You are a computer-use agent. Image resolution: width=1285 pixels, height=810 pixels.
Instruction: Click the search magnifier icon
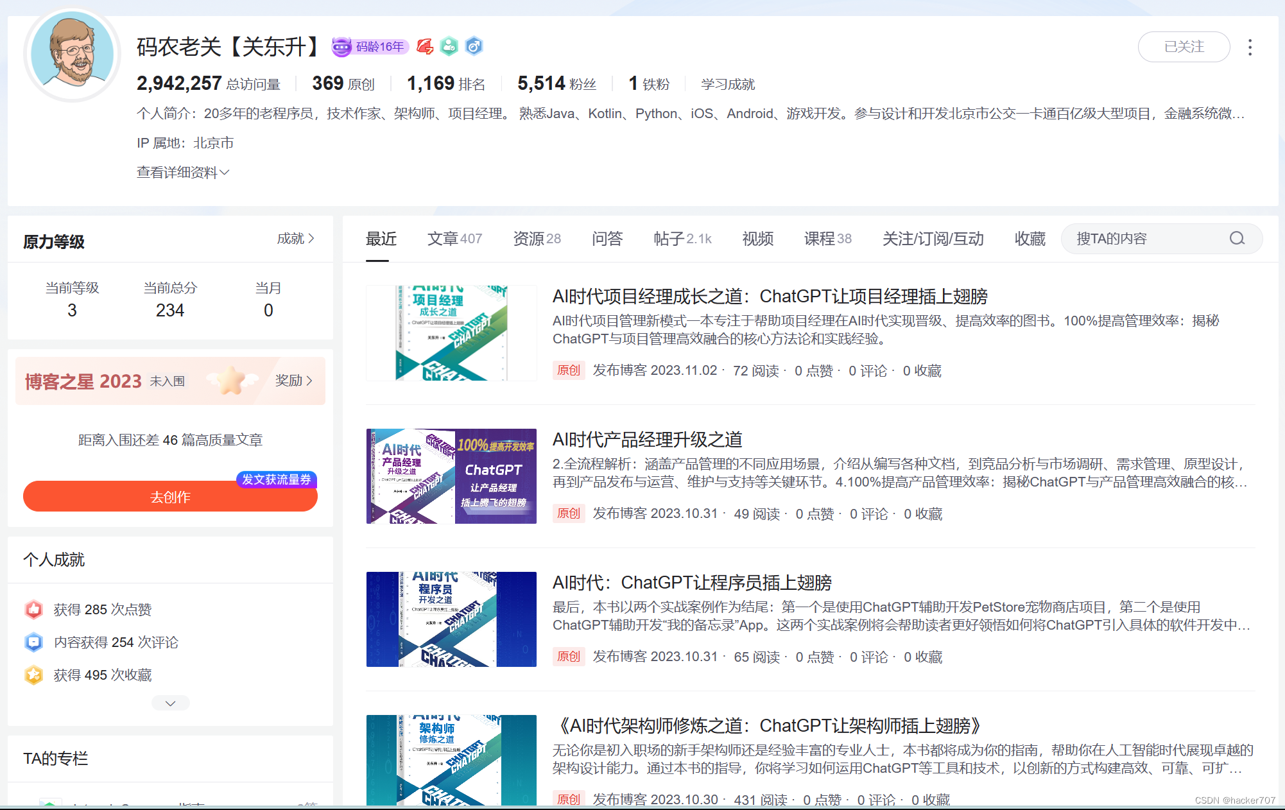pyautogui.click(x=1236, y=239)
